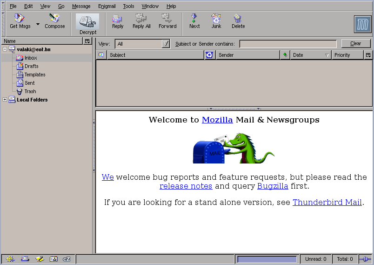Click the menu bar collapse grippy

pos(3,6)
